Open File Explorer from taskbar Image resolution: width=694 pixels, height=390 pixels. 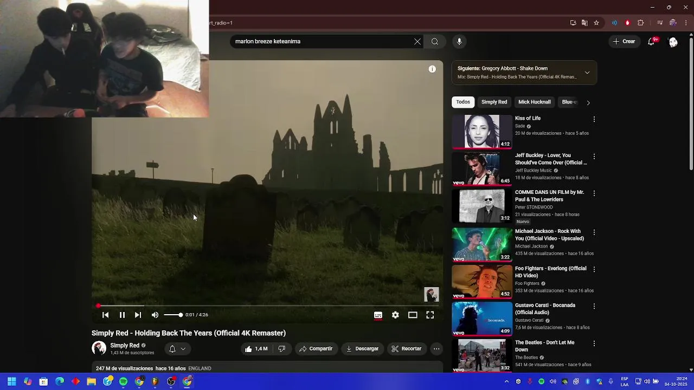92,381
